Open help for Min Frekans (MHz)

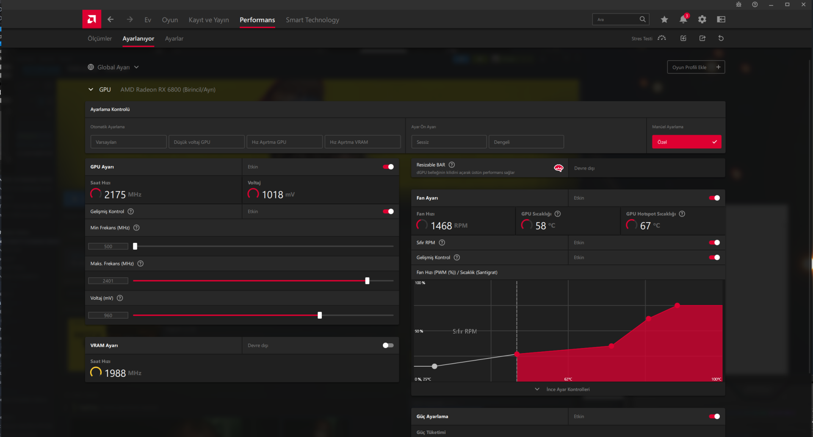coord(136,228)
